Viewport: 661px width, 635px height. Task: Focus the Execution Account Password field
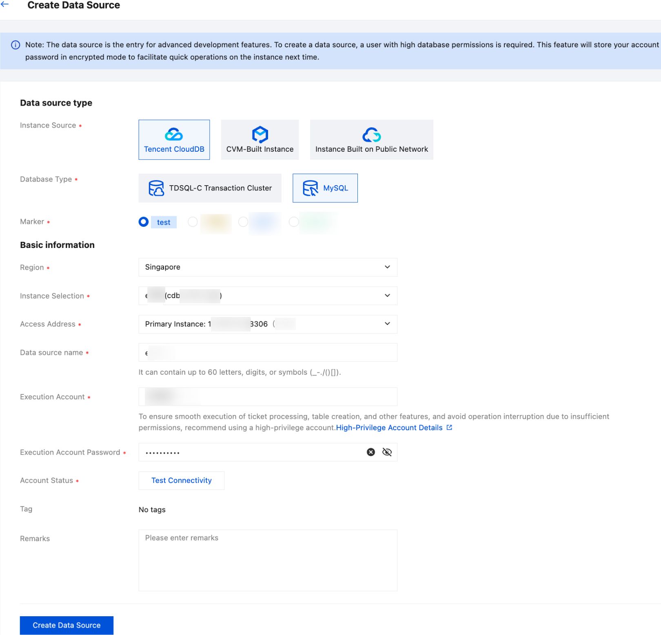click(268, 452)
